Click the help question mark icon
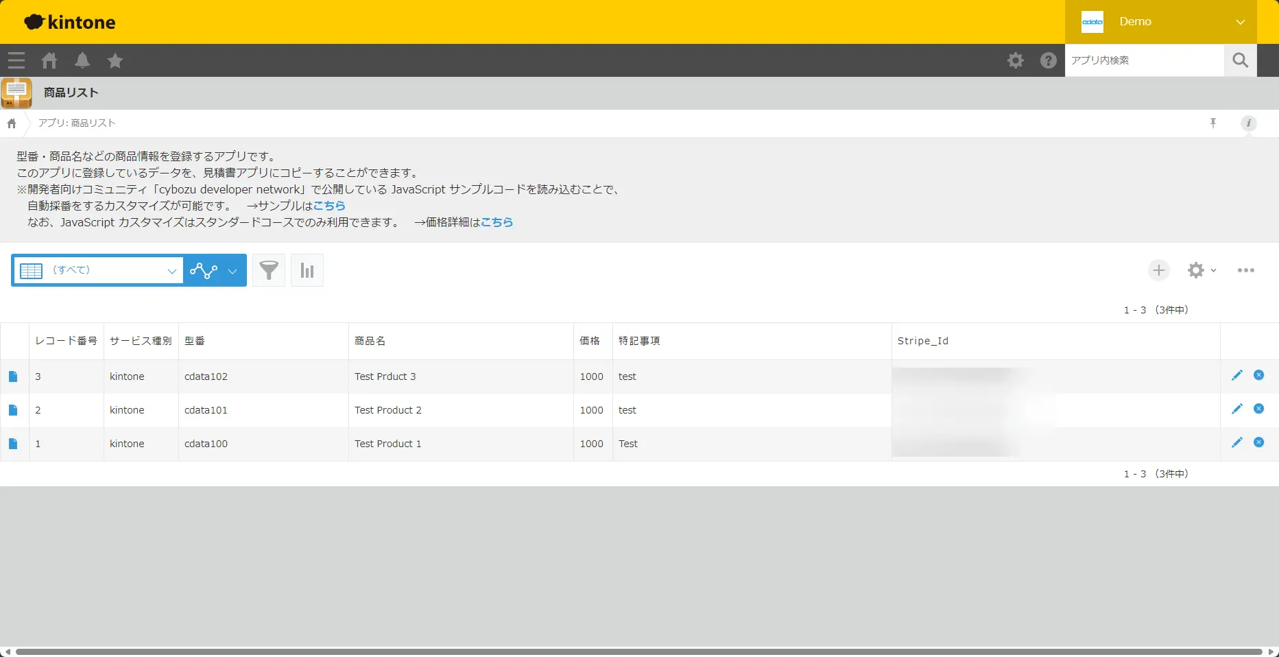The width and height of the screenshot is (1279, 657). [x=1048, y=60]
